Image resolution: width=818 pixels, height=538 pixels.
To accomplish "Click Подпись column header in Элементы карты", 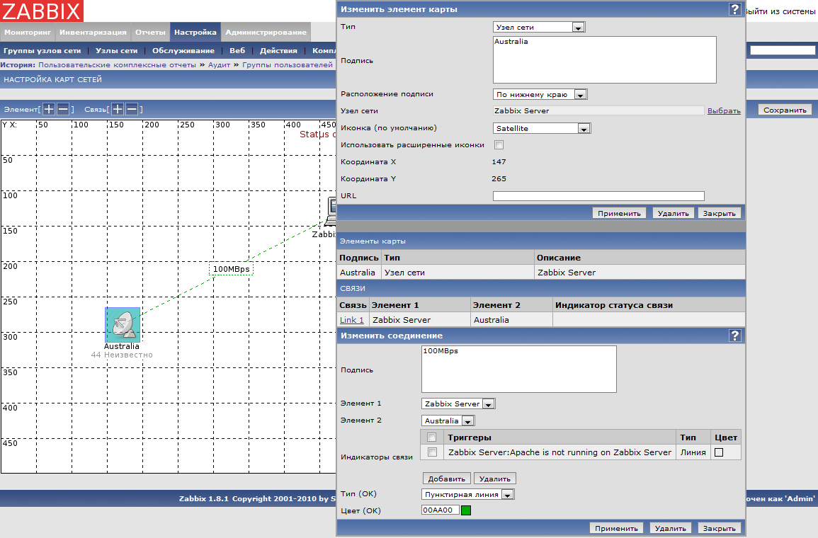I will pos(359,258).
